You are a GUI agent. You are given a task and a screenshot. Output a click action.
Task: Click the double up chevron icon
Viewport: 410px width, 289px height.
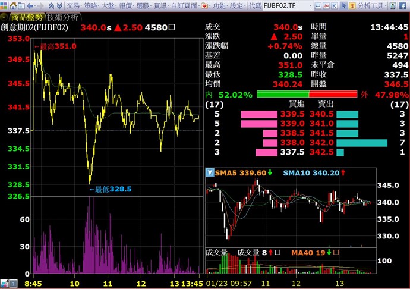(50, 5)
